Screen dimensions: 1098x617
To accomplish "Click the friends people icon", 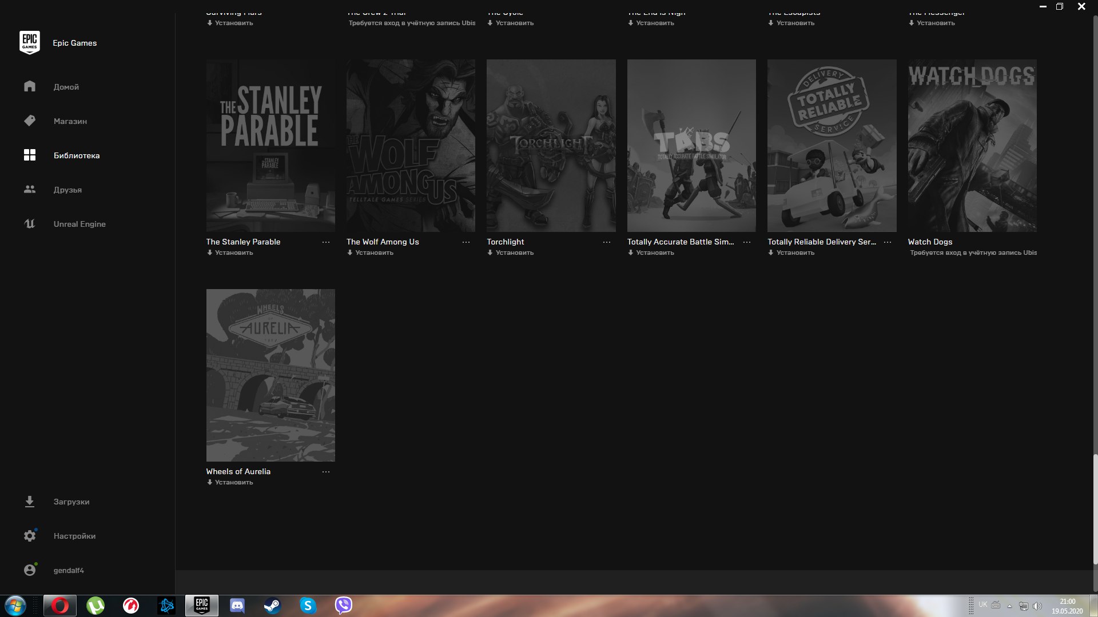I will 30,189.
